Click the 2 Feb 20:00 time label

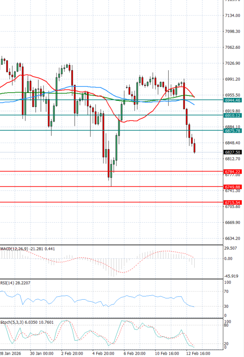point(72,353)
